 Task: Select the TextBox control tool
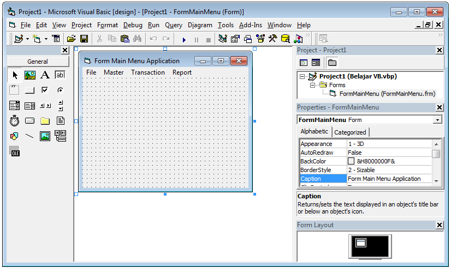coord(60,75)
